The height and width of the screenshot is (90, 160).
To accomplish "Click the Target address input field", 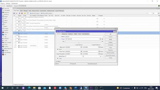I will tap(82, 39).
